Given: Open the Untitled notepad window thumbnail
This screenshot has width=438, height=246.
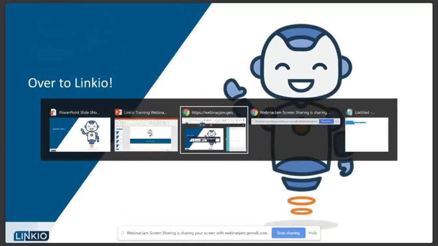Looking at the screenshot, I should 367,135.
